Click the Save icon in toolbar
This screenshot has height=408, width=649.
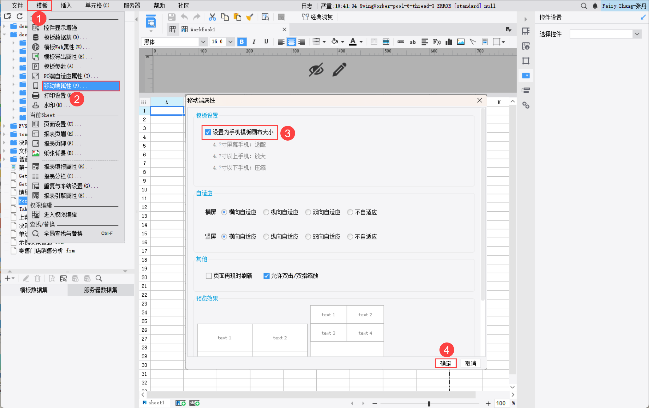pos(172,17)
